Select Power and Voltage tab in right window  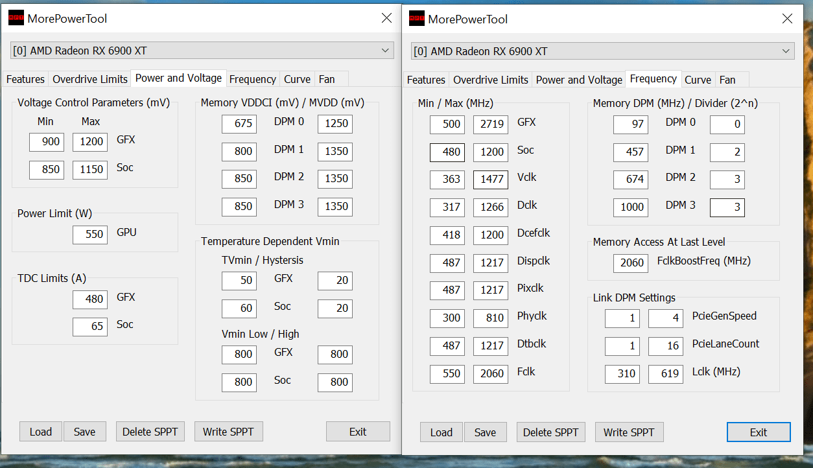(579, 80)
